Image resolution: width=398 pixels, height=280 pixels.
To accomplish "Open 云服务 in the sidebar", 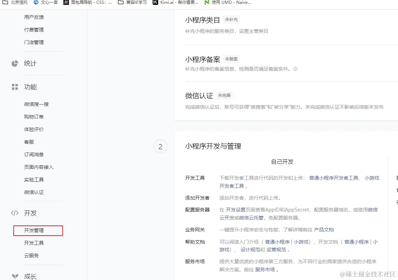I will point(31,256).
